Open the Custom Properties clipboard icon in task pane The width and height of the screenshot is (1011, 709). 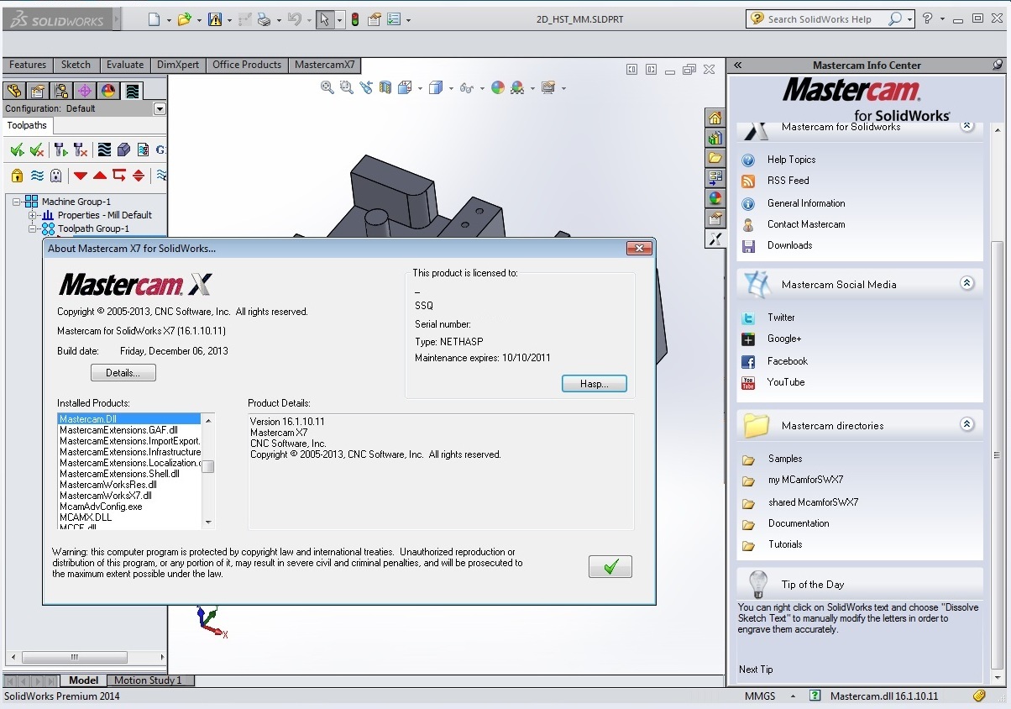coord(715,218)
